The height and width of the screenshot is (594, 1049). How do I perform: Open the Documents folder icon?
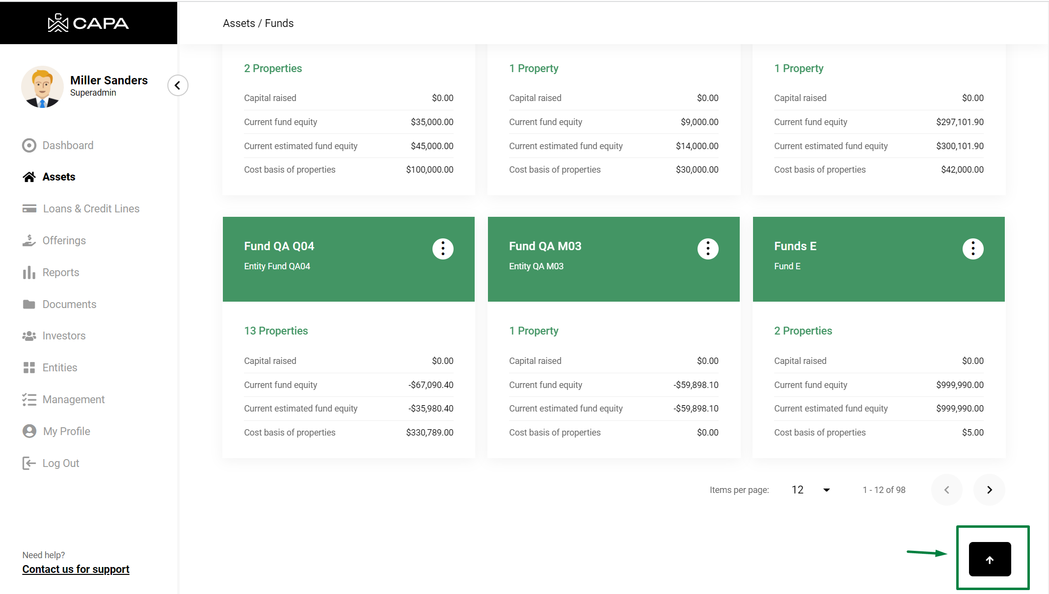29,304
